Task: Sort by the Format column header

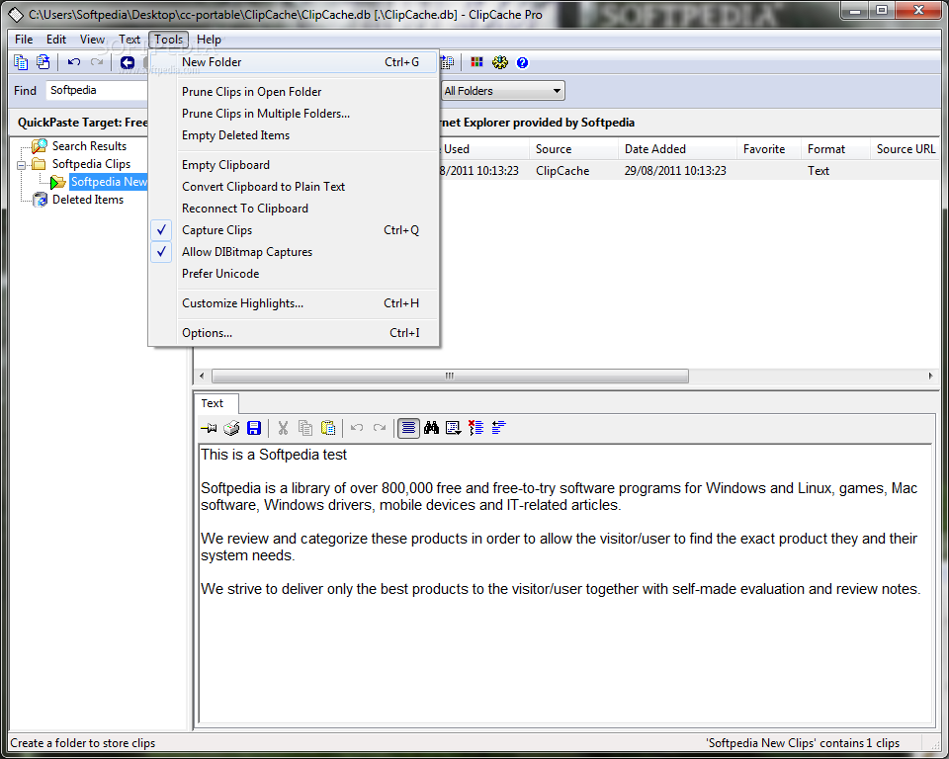Action: [835, 149]
